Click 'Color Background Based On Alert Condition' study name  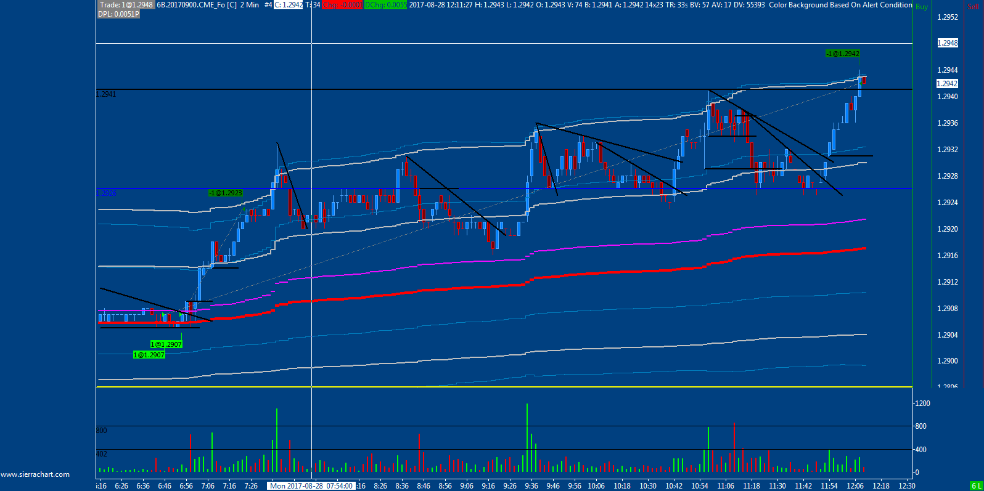[x=840, y=5]
